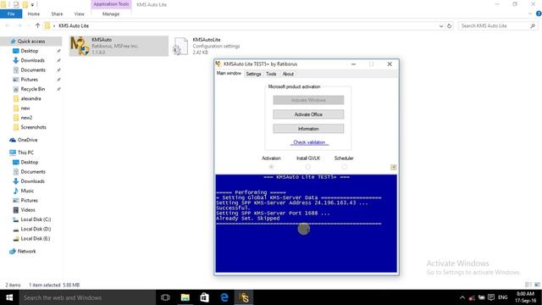Image resolution: width=542 pixels, height=305 pixels.
Task: Open File Explorer from the taskbar
Action: point(185,297)
